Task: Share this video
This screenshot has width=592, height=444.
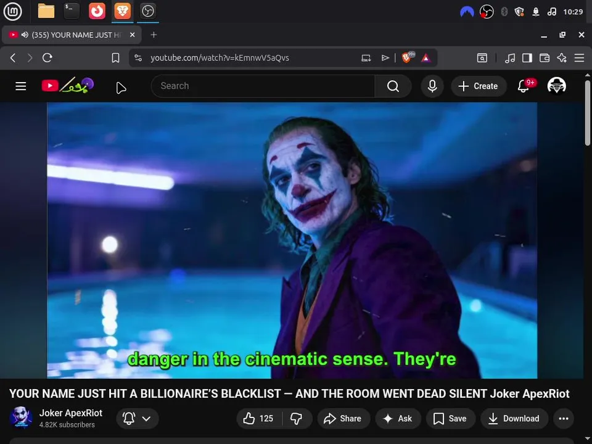Action: pos(343,418)
